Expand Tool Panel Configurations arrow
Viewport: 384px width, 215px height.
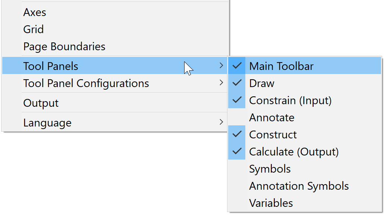pyautogui.click(x=221, y=83)
